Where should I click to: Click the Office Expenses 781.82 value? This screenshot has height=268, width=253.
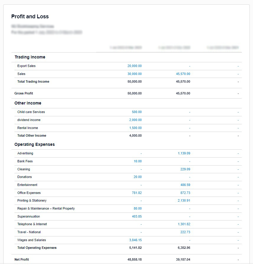pyautogui.click(x=137, y=193)
